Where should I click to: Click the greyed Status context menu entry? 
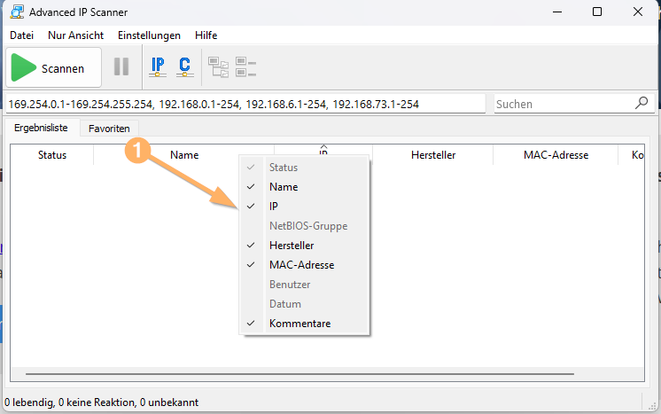coord(304,168)
